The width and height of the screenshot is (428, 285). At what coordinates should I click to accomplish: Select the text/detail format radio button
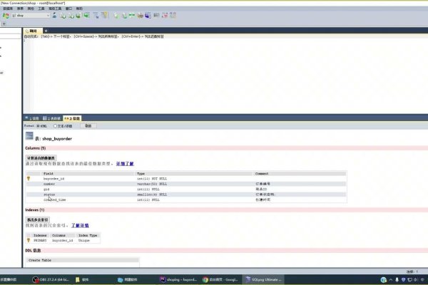point(55,126)
